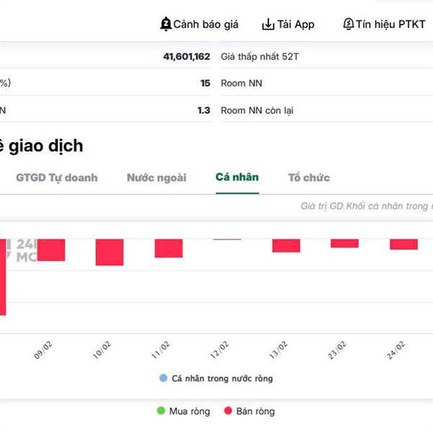Click the 09/02 red bar
The width and height of the screenshot is (433, 433).
pyautogui.click(x=51, y=250)
